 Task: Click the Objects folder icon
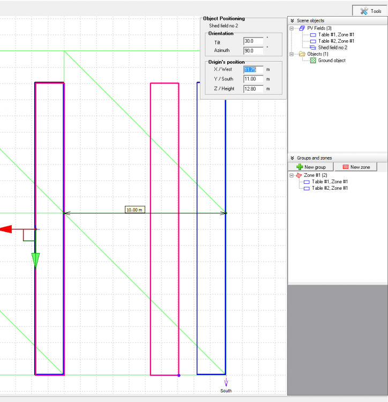(x=302, y=54)
